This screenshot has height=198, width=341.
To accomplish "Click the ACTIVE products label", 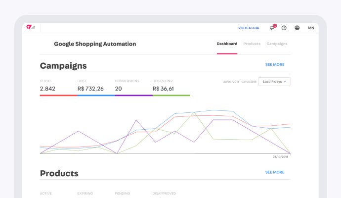I will 46,194.
